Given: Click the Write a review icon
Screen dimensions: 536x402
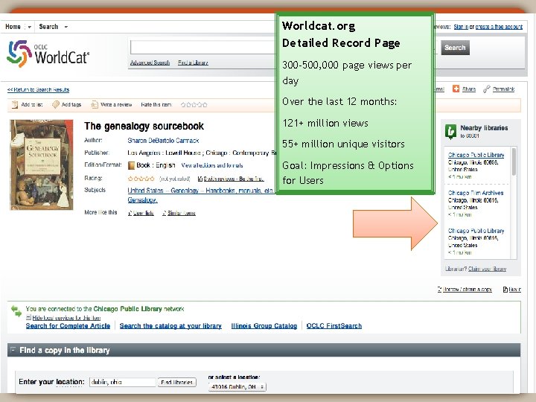Looking at the screenshot, I should coord(95,105).
